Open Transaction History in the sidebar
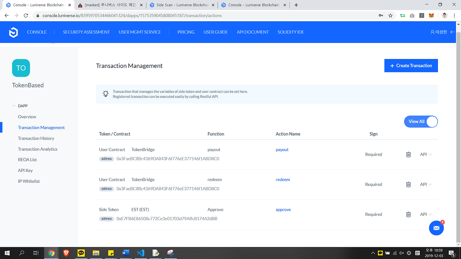 pyautogui.click(x=36, y=138)
